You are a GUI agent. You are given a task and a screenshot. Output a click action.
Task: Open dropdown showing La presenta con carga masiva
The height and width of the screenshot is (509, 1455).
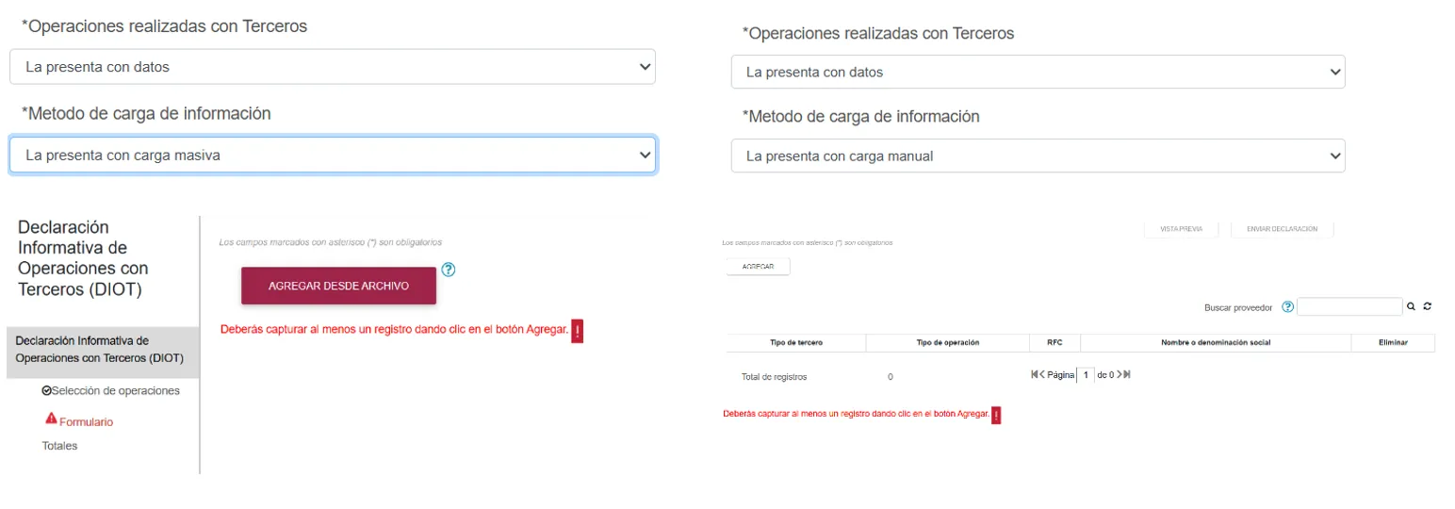tap(333, 156)
